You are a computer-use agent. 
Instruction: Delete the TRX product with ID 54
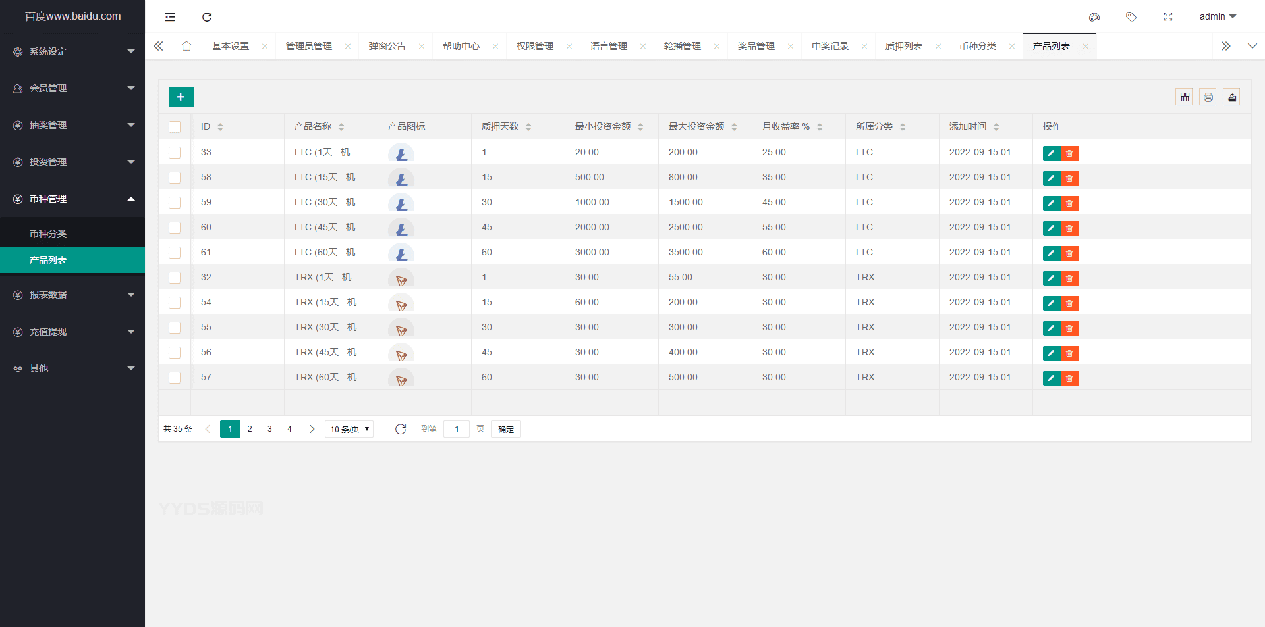coord(1070,303)
